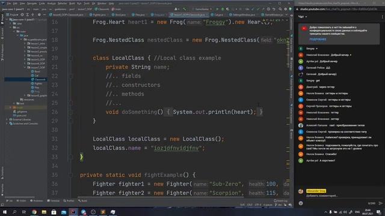The height and width of the screenshot is (216, 385).
Task: Build project with the green hammer icon
Action: pyautogui.click(x=185, y=9)
